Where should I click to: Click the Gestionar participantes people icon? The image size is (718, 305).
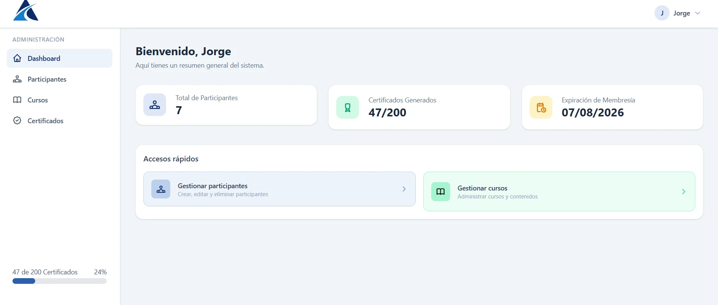click(x=161, y=189)
